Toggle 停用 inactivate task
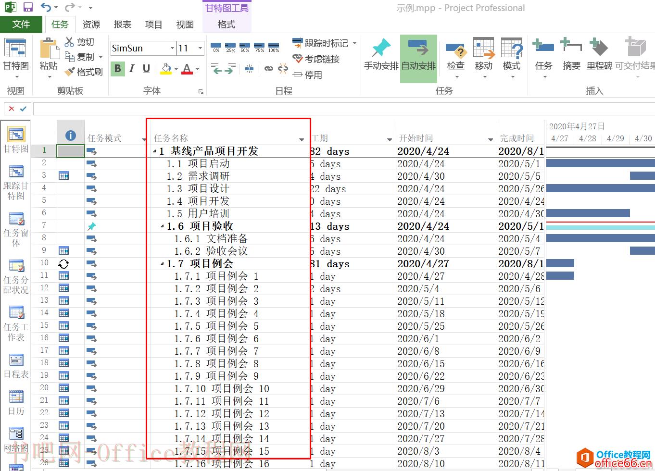655x471 pixels. click(x=307, y=75)
